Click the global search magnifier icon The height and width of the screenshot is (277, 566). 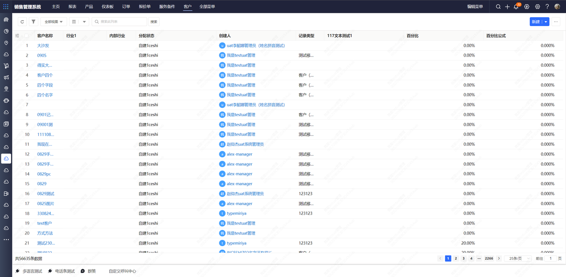click(x=498, y=7)
